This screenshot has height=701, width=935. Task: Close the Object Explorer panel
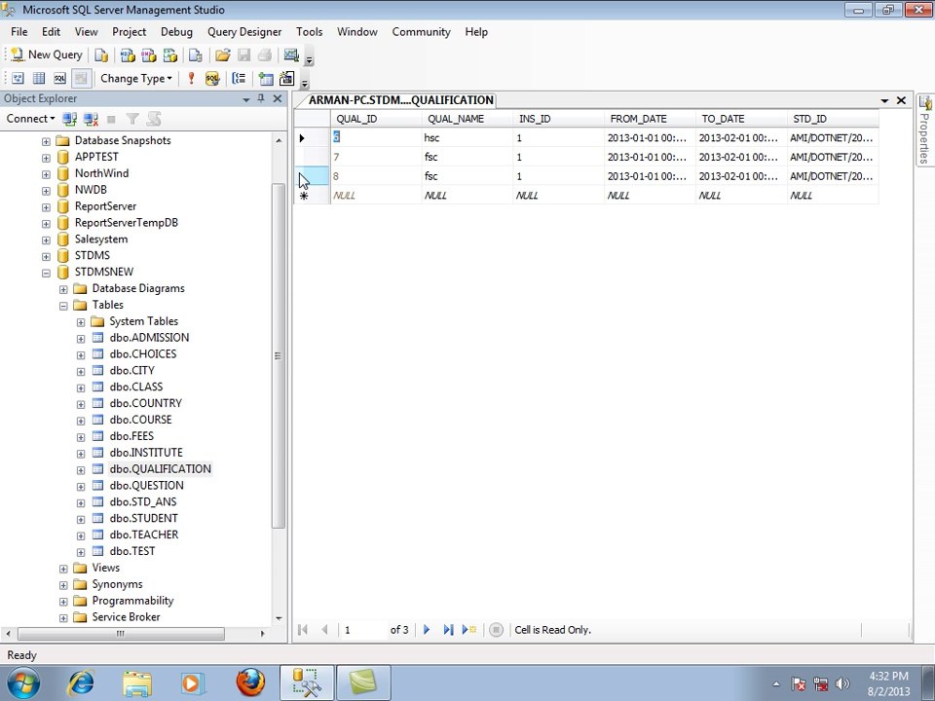coord(278,98)
